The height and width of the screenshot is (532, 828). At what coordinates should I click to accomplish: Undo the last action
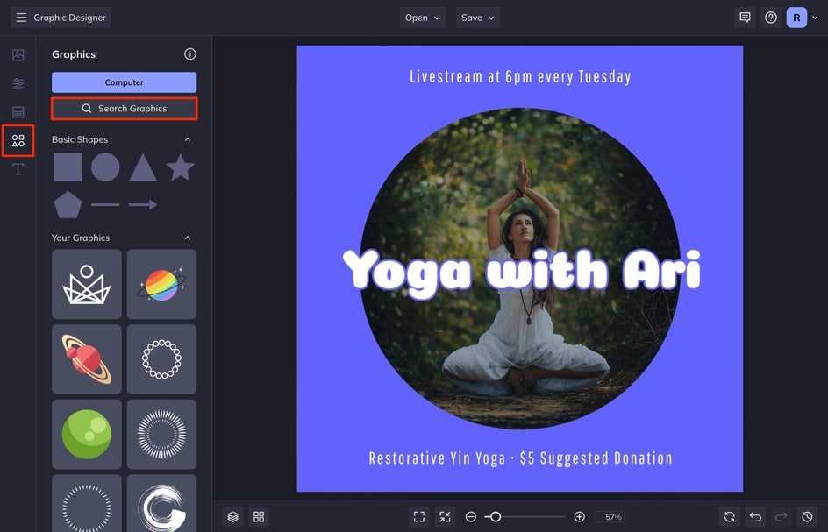(x=755, y=517)
